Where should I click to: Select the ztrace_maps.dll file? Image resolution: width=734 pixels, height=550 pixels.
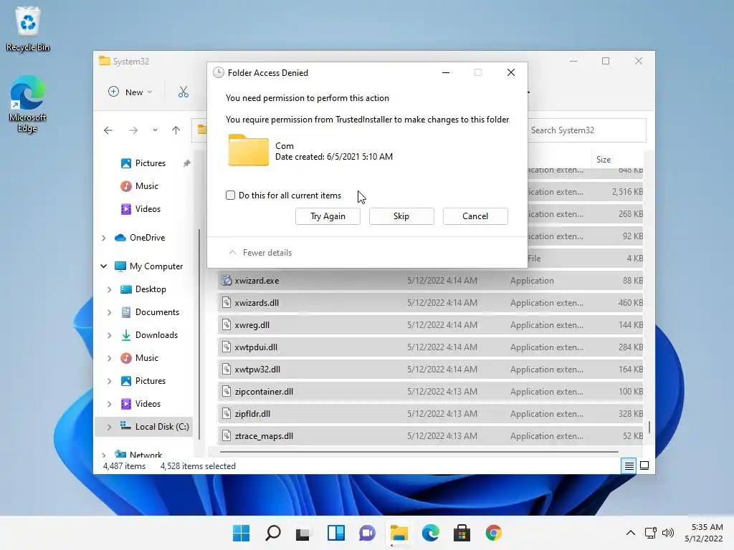point(430,436)
